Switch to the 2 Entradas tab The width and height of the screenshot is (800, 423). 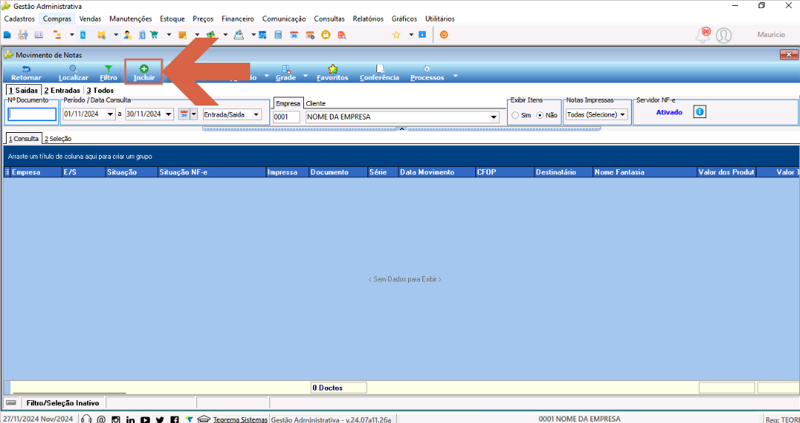pos(62,90)
